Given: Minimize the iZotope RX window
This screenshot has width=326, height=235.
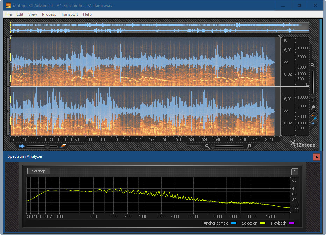Looking at the screenshot, I should coord(283,5).
